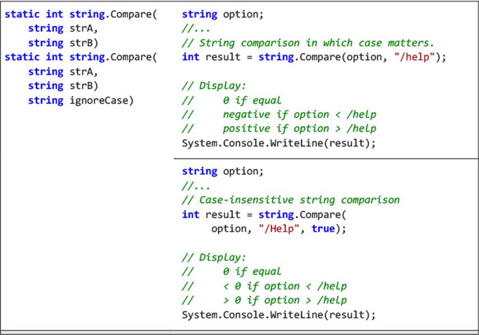Click first 'string option;' declaration
479x335 pixels.
click(x=223, y=15)
